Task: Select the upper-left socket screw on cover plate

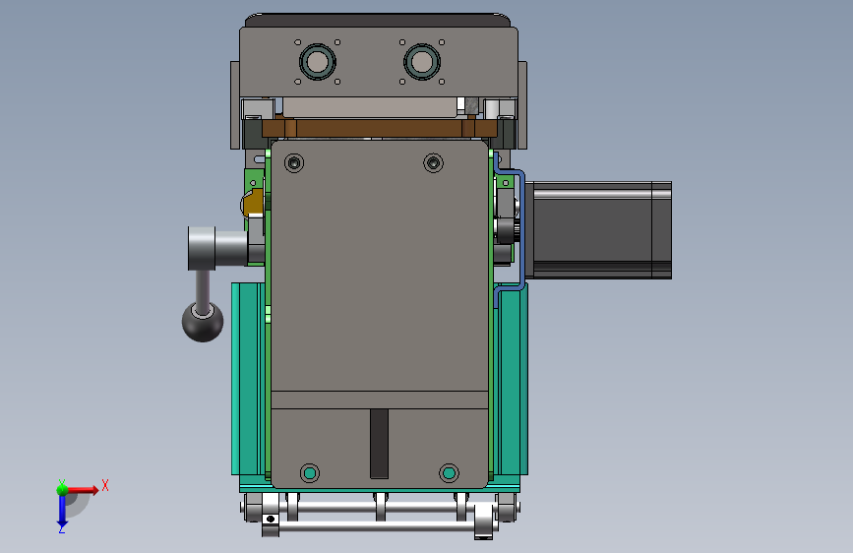Action: [x=294, y=162]
